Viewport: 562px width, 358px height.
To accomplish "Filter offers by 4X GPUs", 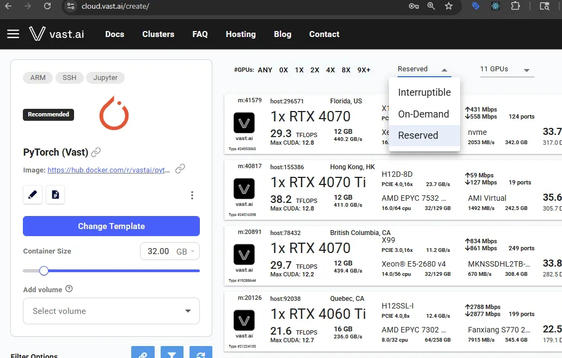I will 331,70.
